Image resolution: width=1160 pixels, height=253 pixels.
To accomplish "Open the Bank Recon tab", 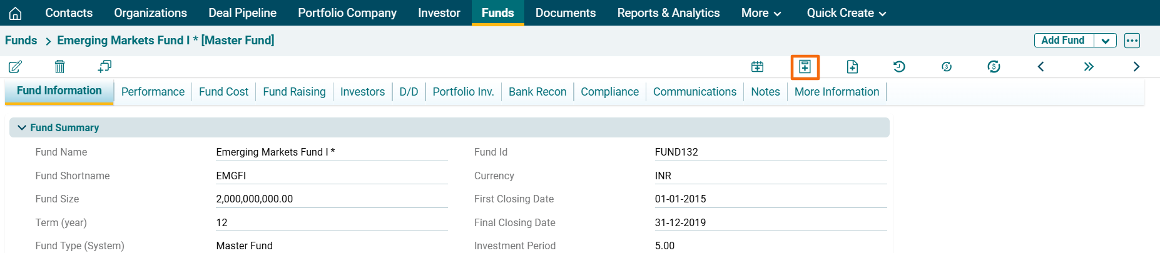I will pyautogui.click(x=537, y=92).
